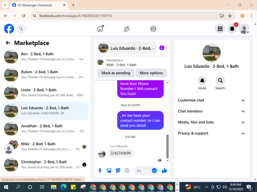This screenshot has width=257, height=192.
Task: Open the Facebook logo home link
Action: [9, 29]
